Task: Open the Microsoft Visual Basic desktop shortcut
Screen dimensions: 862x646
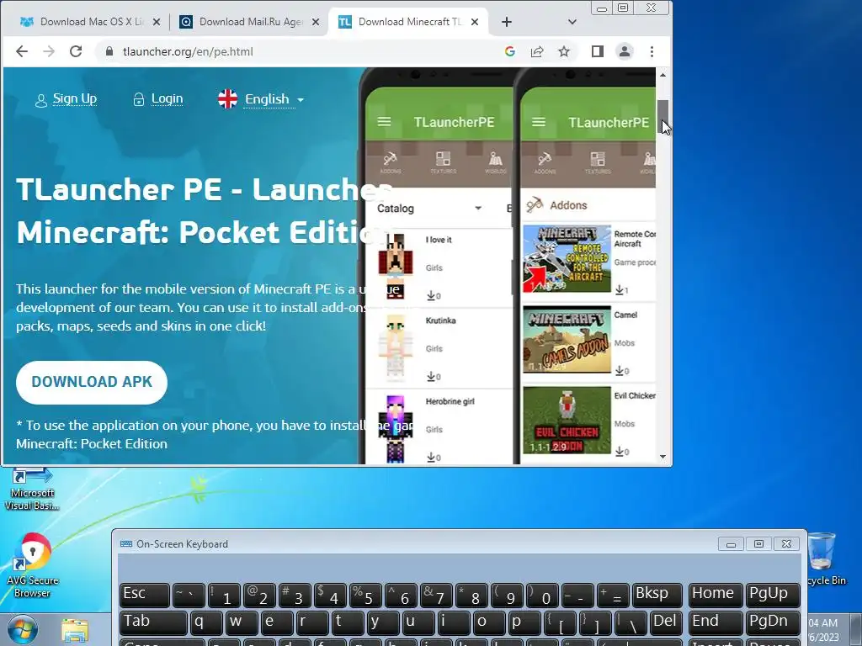Action: coord(32,489)
